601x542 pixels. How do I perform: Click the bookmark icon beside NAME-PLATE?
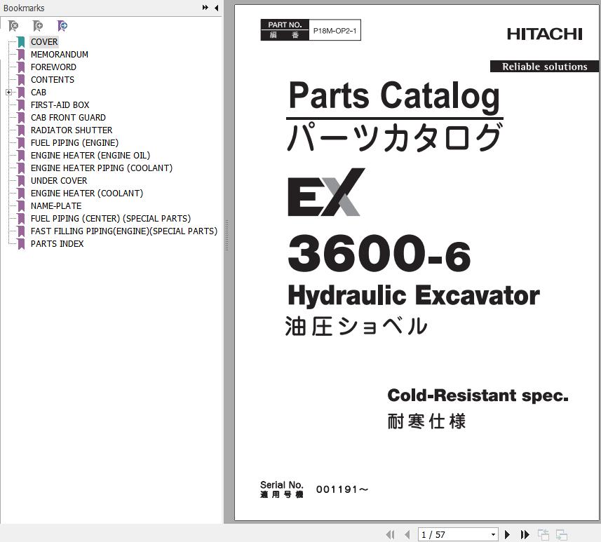[21, 206]
